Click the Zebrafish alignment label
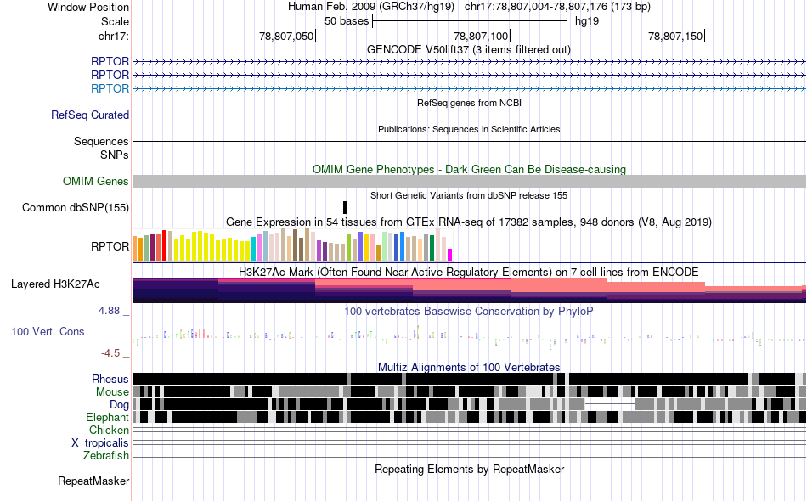 (x=106, y=456)
